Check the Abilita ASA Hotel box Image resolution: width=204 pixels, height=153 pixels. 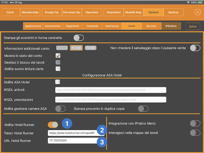57,82
